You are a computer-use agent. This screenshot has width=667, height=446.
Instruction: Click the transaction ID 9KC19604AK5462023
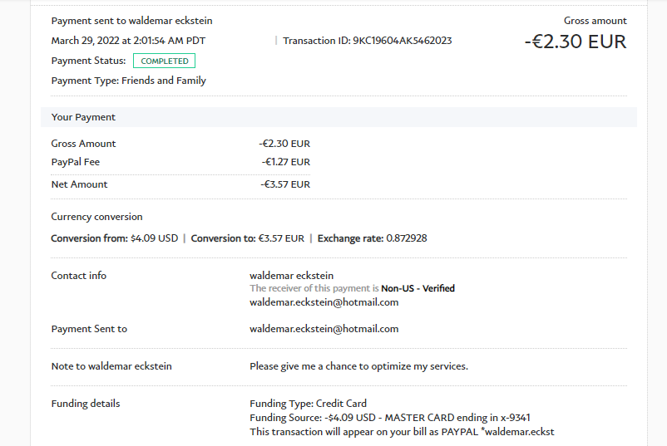pyautogui.click(x=403, y=41)
